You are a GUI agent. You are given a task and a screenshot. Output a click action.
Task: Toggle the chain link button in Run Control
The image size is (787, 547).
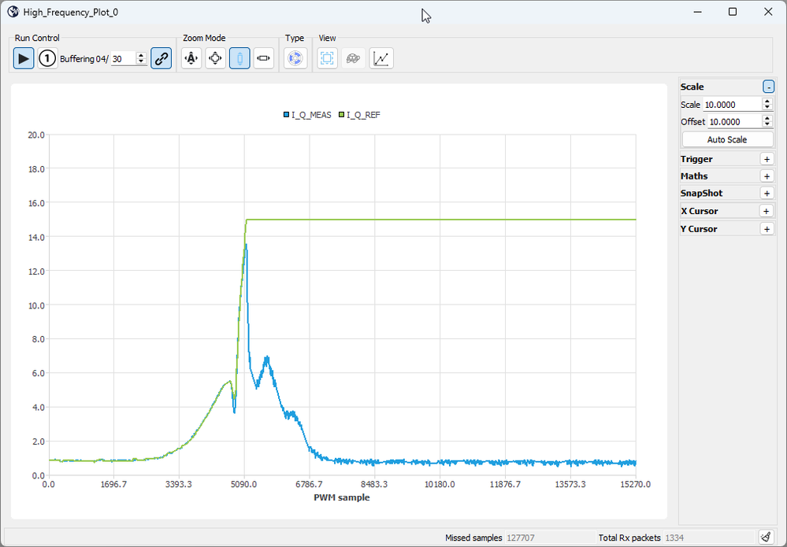[x=161, y=58]
